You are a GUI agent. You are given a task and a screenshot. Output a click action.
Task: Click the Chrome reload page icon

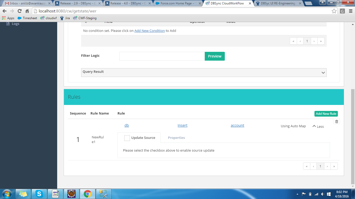(19, 11)
